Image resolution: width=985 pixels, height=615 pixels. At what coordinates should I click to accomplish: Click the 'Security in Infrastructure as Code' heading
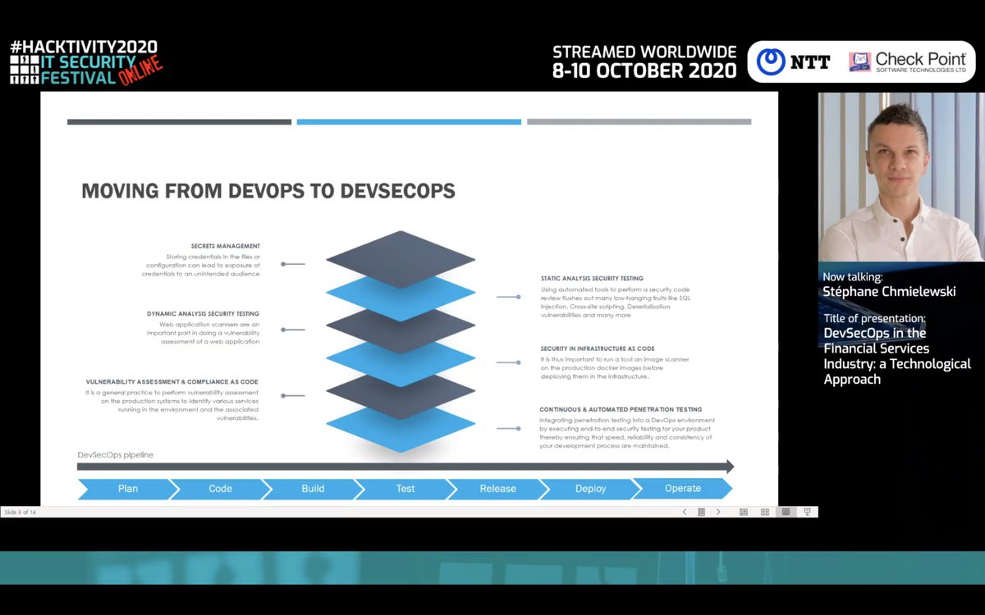click(597, 348)
